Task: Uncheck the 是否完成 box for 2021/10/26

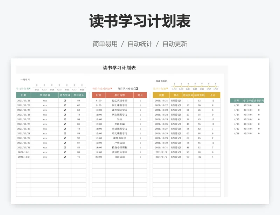Action: tap(65, 124)
